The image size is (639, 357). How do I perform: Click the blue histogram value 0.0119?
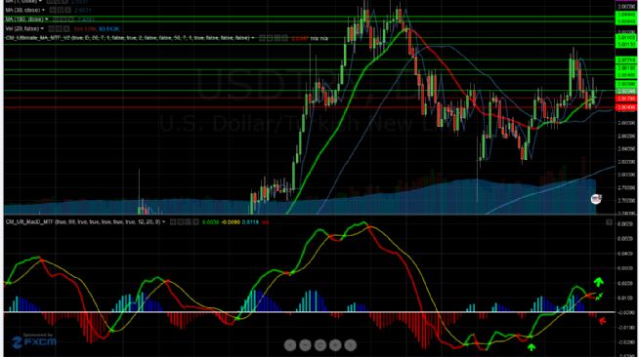(250, 222)
